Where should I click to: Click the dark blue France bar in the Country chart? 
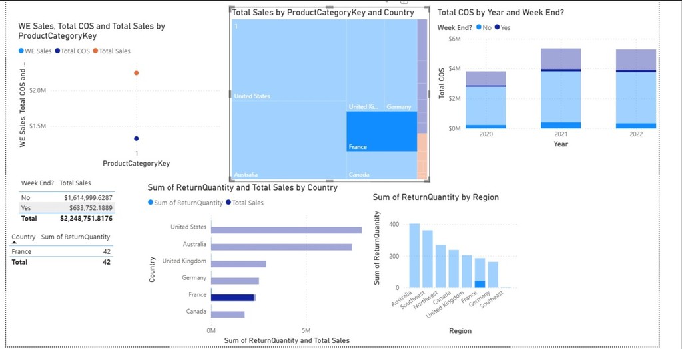(232, 298)
